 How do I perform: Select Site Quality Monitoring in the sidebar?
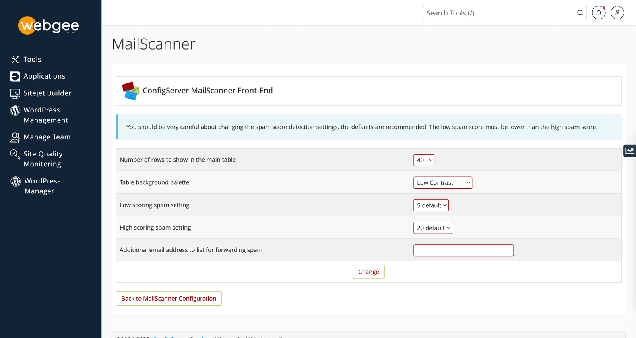[x=43, y=159]
